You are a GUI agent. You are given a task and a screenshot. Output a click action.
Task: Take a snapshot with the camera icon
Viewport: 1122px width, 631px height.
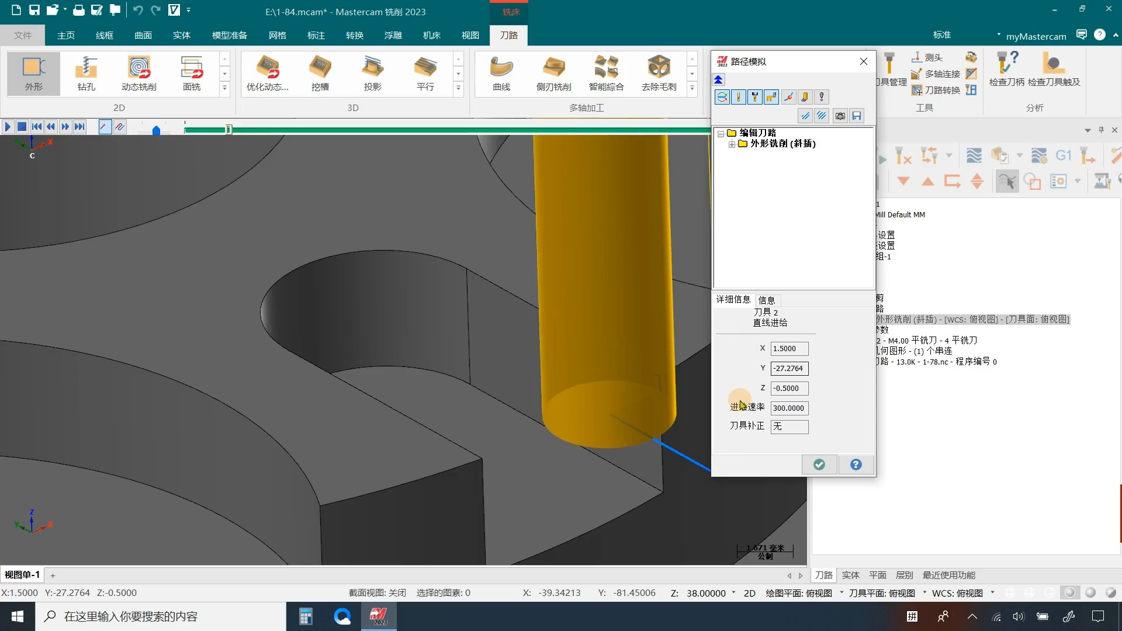click(840, 116)
